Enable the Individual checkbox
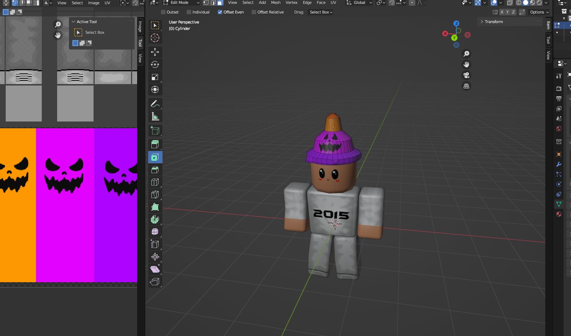571x336 pixels. pyautogui.click(x=189, y=12)
